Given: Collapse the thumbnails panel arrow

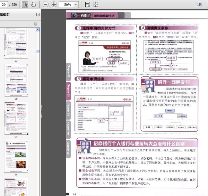Looking at the screenshot, I should click(x=38, y=14).
